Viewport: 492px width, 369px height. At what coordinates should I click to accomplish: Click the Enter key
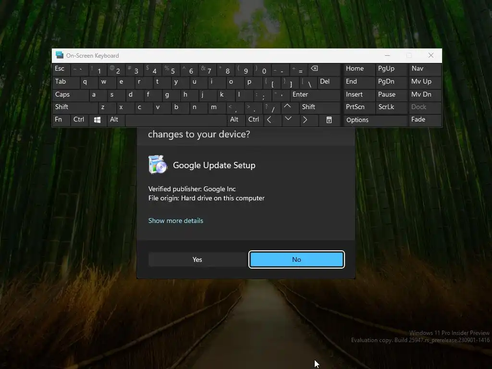click(x=315, y=95)
